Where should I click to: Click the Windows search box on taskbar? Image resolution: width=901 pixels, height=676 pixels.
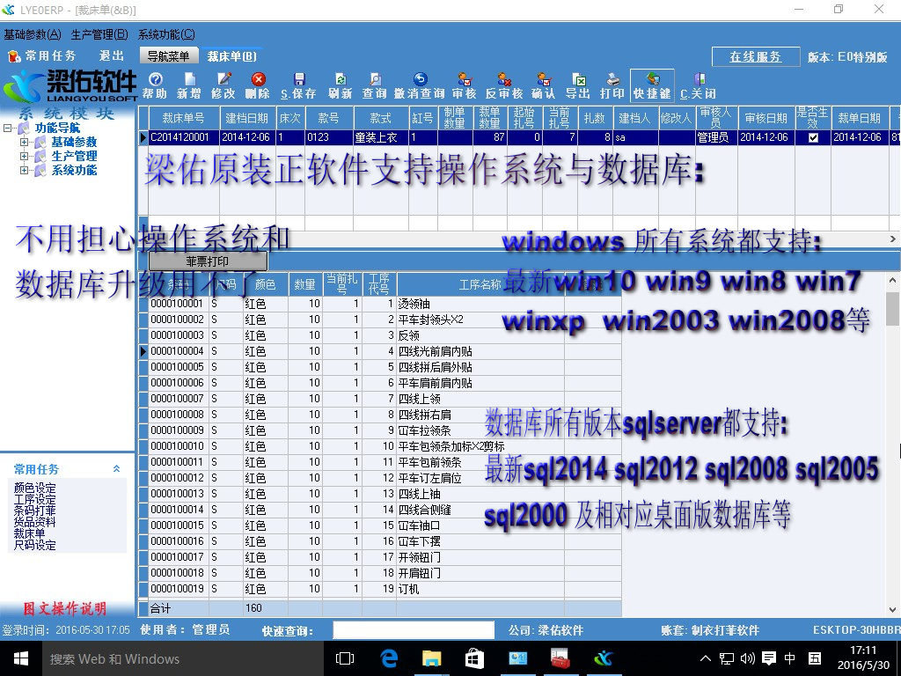point(182,658)
